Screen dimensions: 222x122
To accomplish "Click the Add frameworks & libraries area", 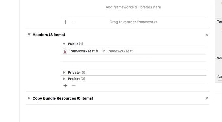I will click(133, 7).
